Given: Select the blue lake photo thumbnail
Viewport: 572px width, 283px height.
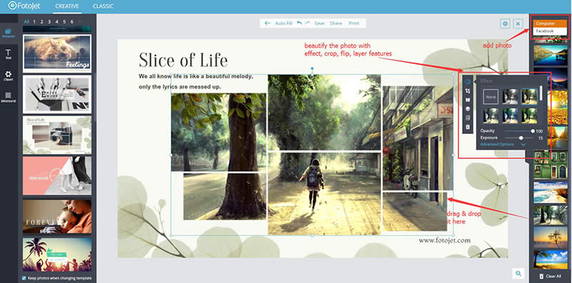Looking at the screenshot, I should (551, 55).
